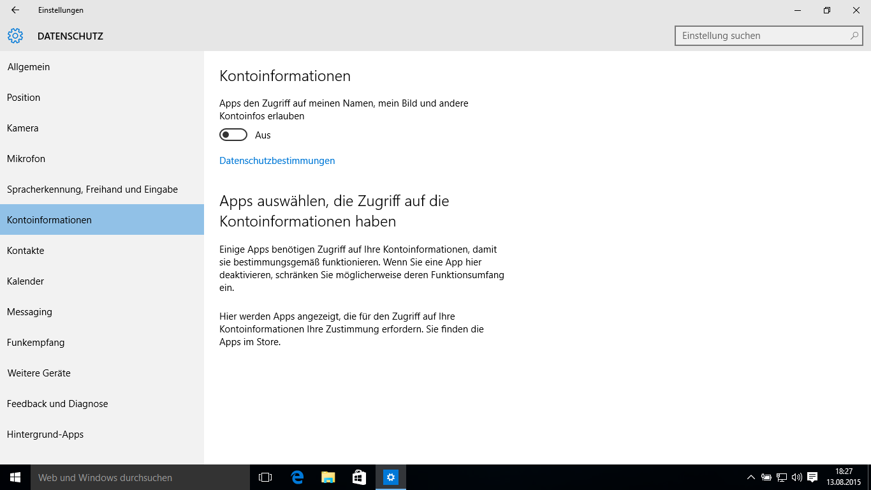The image size is (871, 490).
Task: Open Feedback und Diagnose settings
Action: point(57,404)
